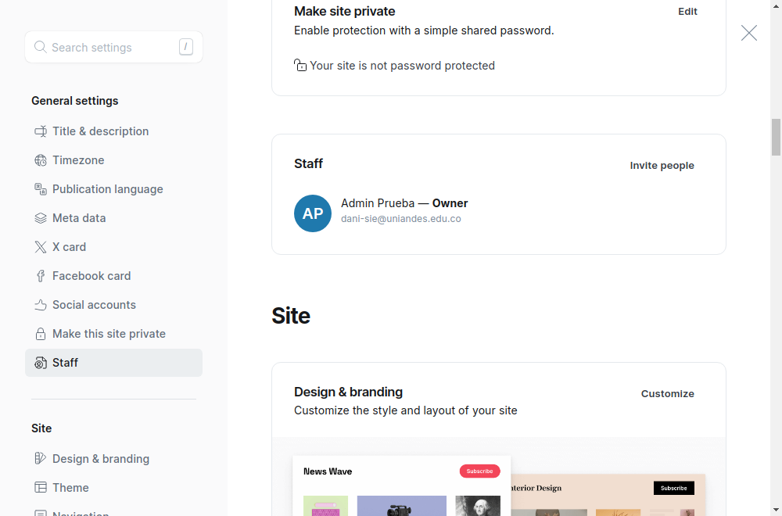The width and height of the screenshot is (782, 516).
Task: Click Invite people in Staff section
Action: pyautogui.click(x=662, y=166)
